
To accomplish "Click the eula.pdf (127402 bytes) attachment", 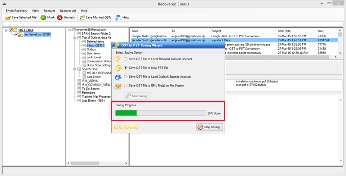I will tap(251, 85).
